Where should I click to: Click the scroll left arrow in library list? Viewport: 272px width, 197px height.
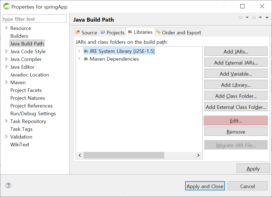[80, 155]
